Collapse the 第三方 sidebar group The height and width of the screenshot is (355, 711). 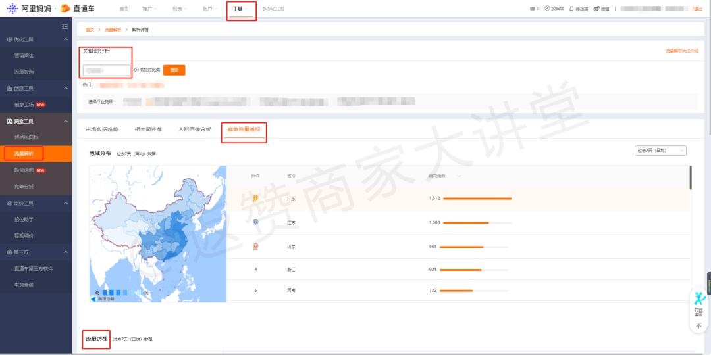65,252
